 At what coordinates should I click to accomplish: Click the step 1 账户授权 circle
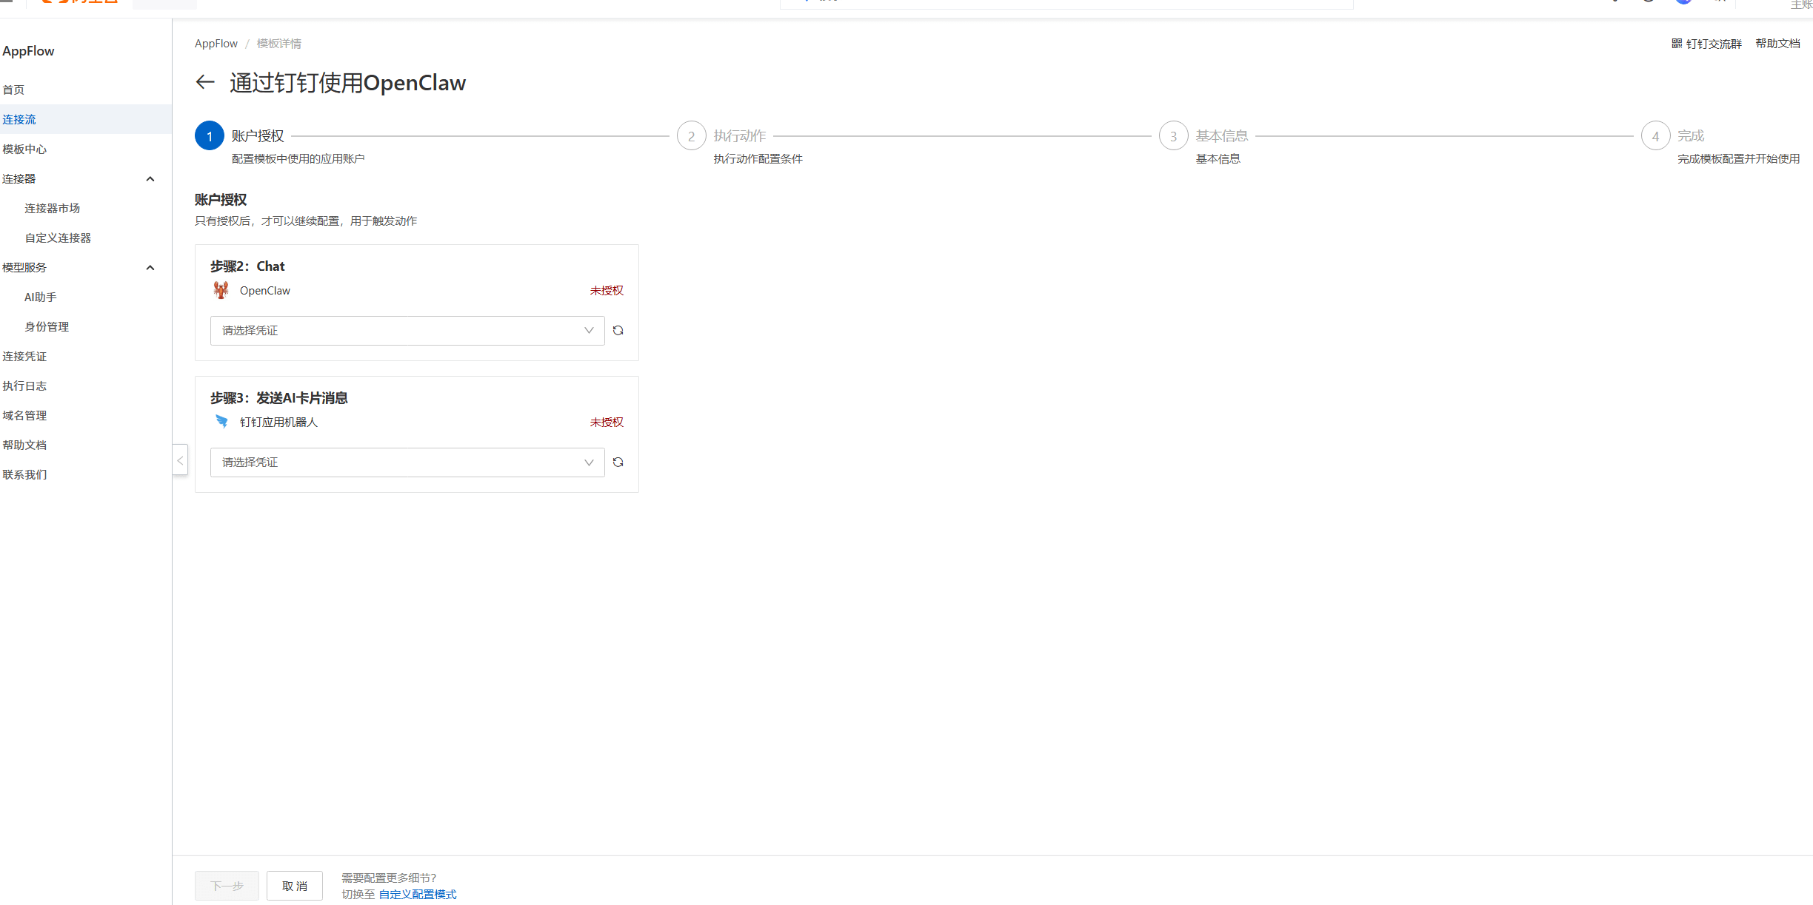coord(210,136)
